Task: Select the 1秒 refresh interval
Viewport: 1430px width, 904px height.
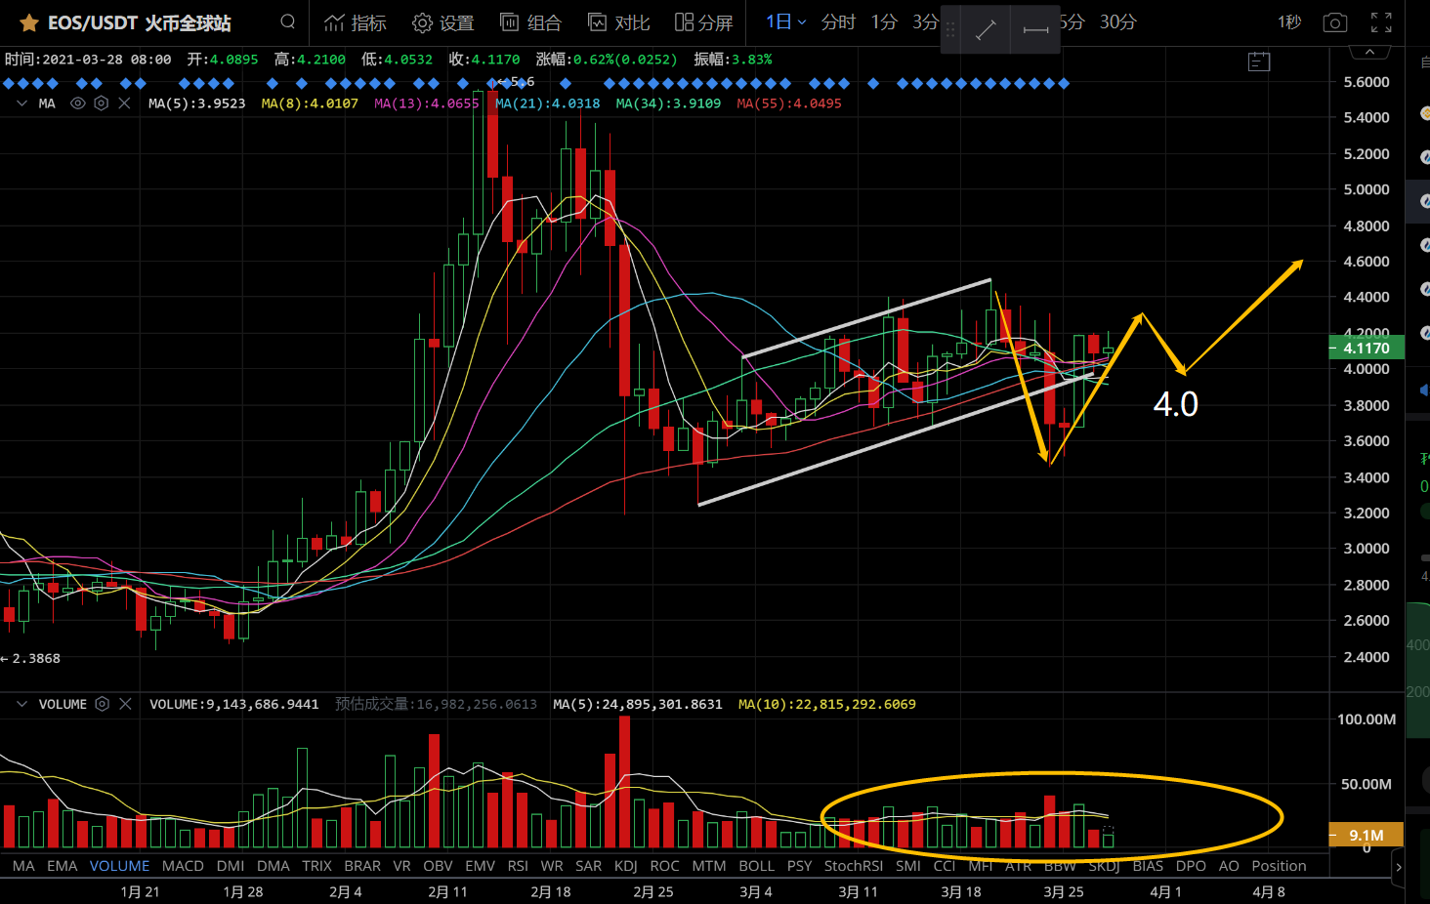Action: pos(1289,21)
